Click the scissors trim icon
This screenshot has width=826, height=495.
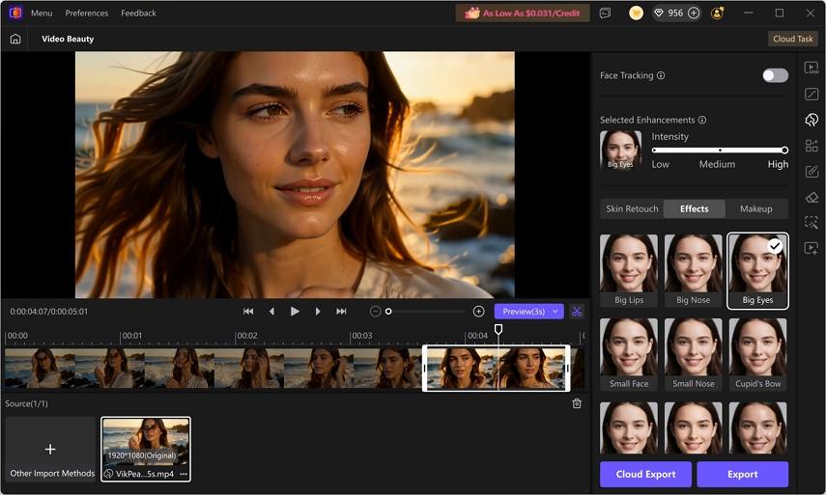click(577, 312)
